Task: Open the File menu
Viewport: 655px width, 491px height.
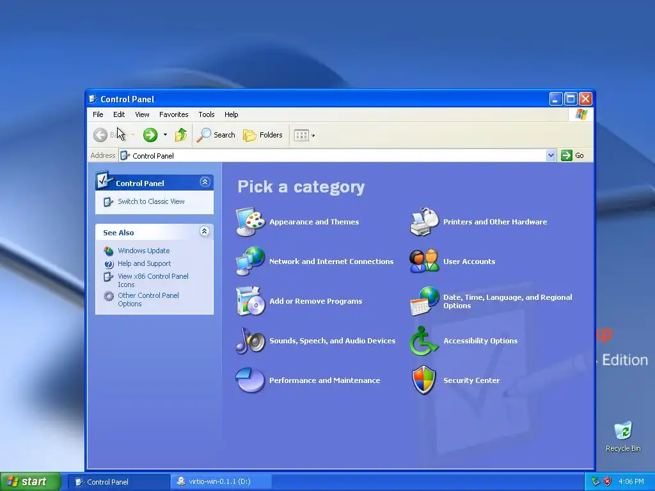Action: tap(98, 114)
